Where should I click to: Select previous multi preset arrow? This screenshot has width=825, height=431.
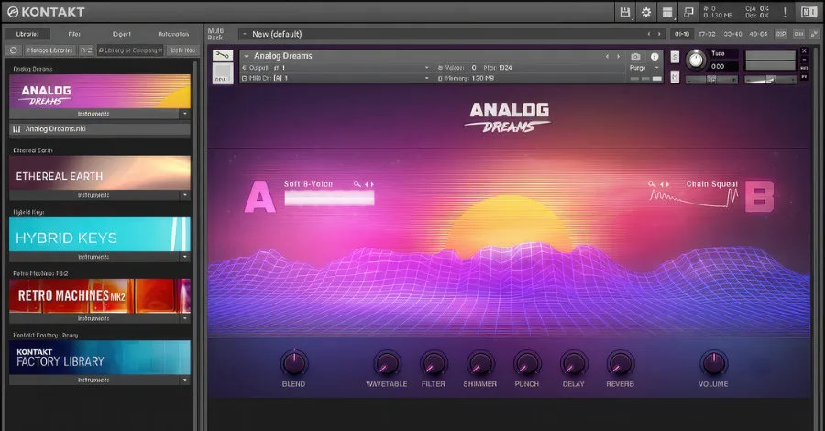tap(649, 34)
